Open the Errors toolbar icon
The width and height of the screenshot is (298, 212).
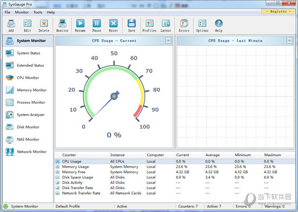coord(184,25)
